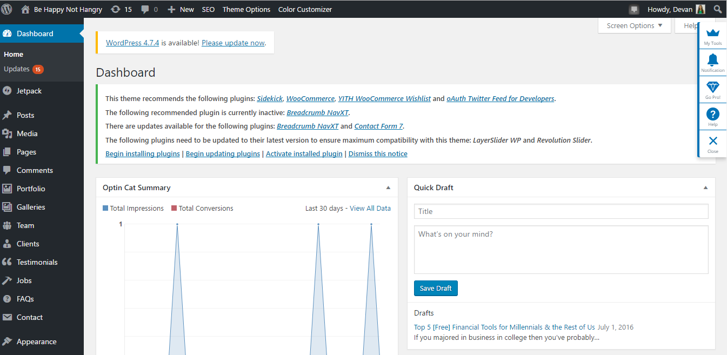Click the WordPress 4.7.4 link
727x355 pixels.
[132, 43]
